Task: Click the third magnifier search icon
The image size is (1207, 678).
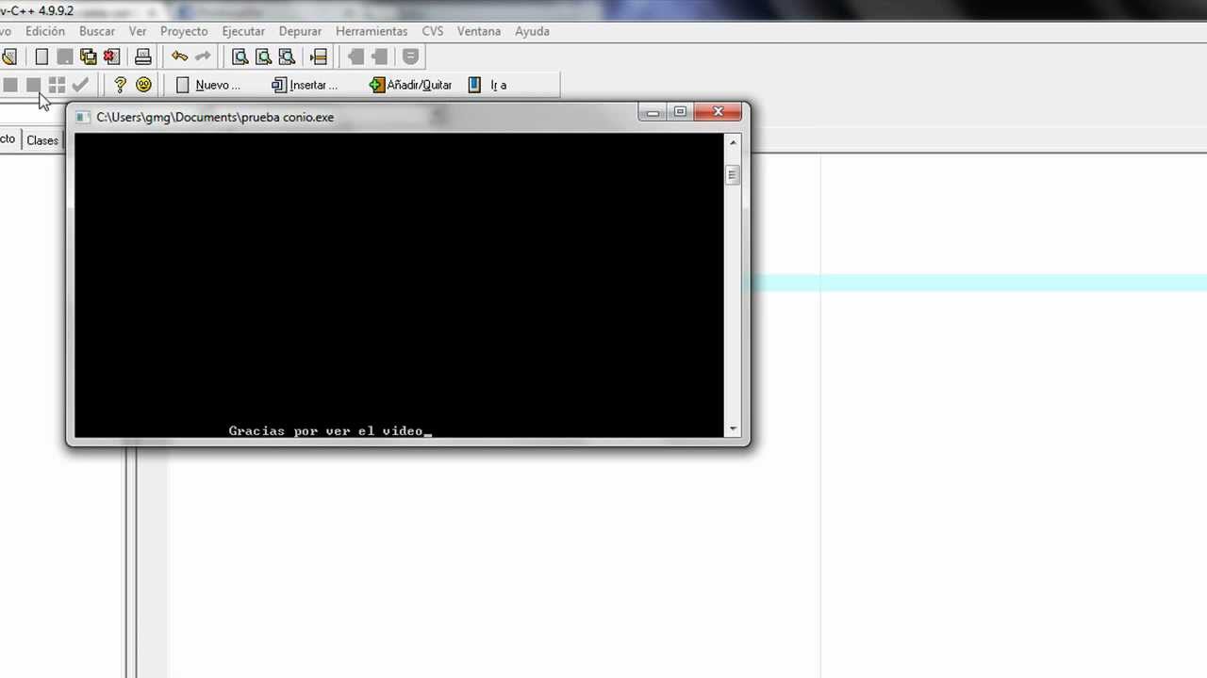Action: 287,56
